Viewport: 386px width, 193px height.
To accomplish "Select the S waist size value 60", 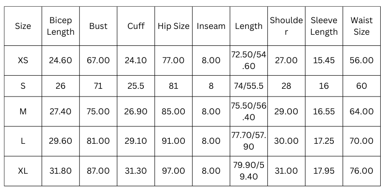I will [361, 86].
